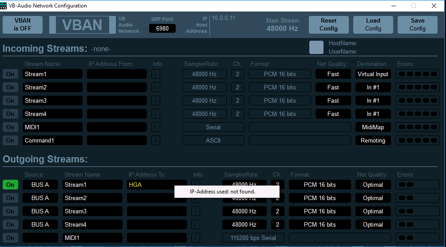The height and width of the screenshot is (247, 446).
Task: Turn on incoming Stream1
Action: coord(10,74)
